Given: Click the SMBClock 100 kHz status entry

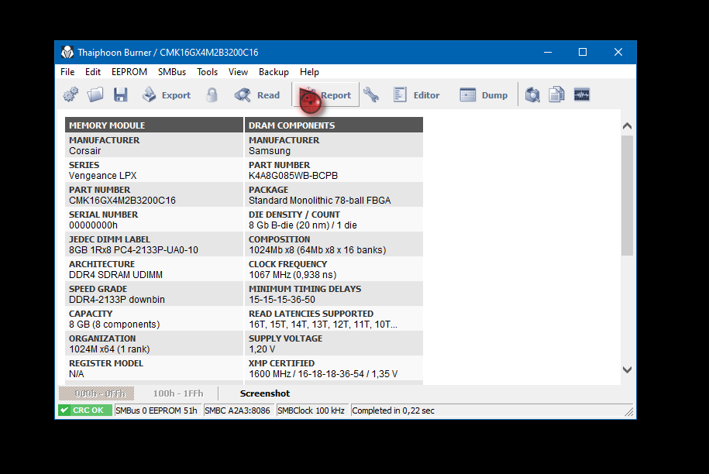Looking at the screenshot, I should pos(311,410).
